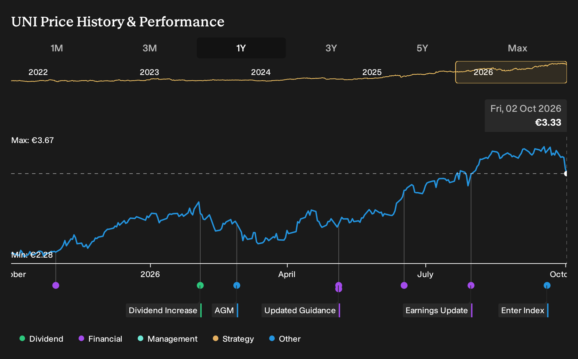Click the blue AGM event dot

[x=237, y=285]
